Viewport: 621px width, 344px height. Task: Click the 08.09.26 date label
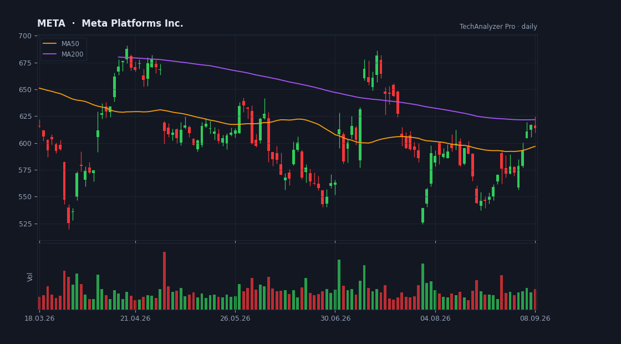click(x=535, y=318)
